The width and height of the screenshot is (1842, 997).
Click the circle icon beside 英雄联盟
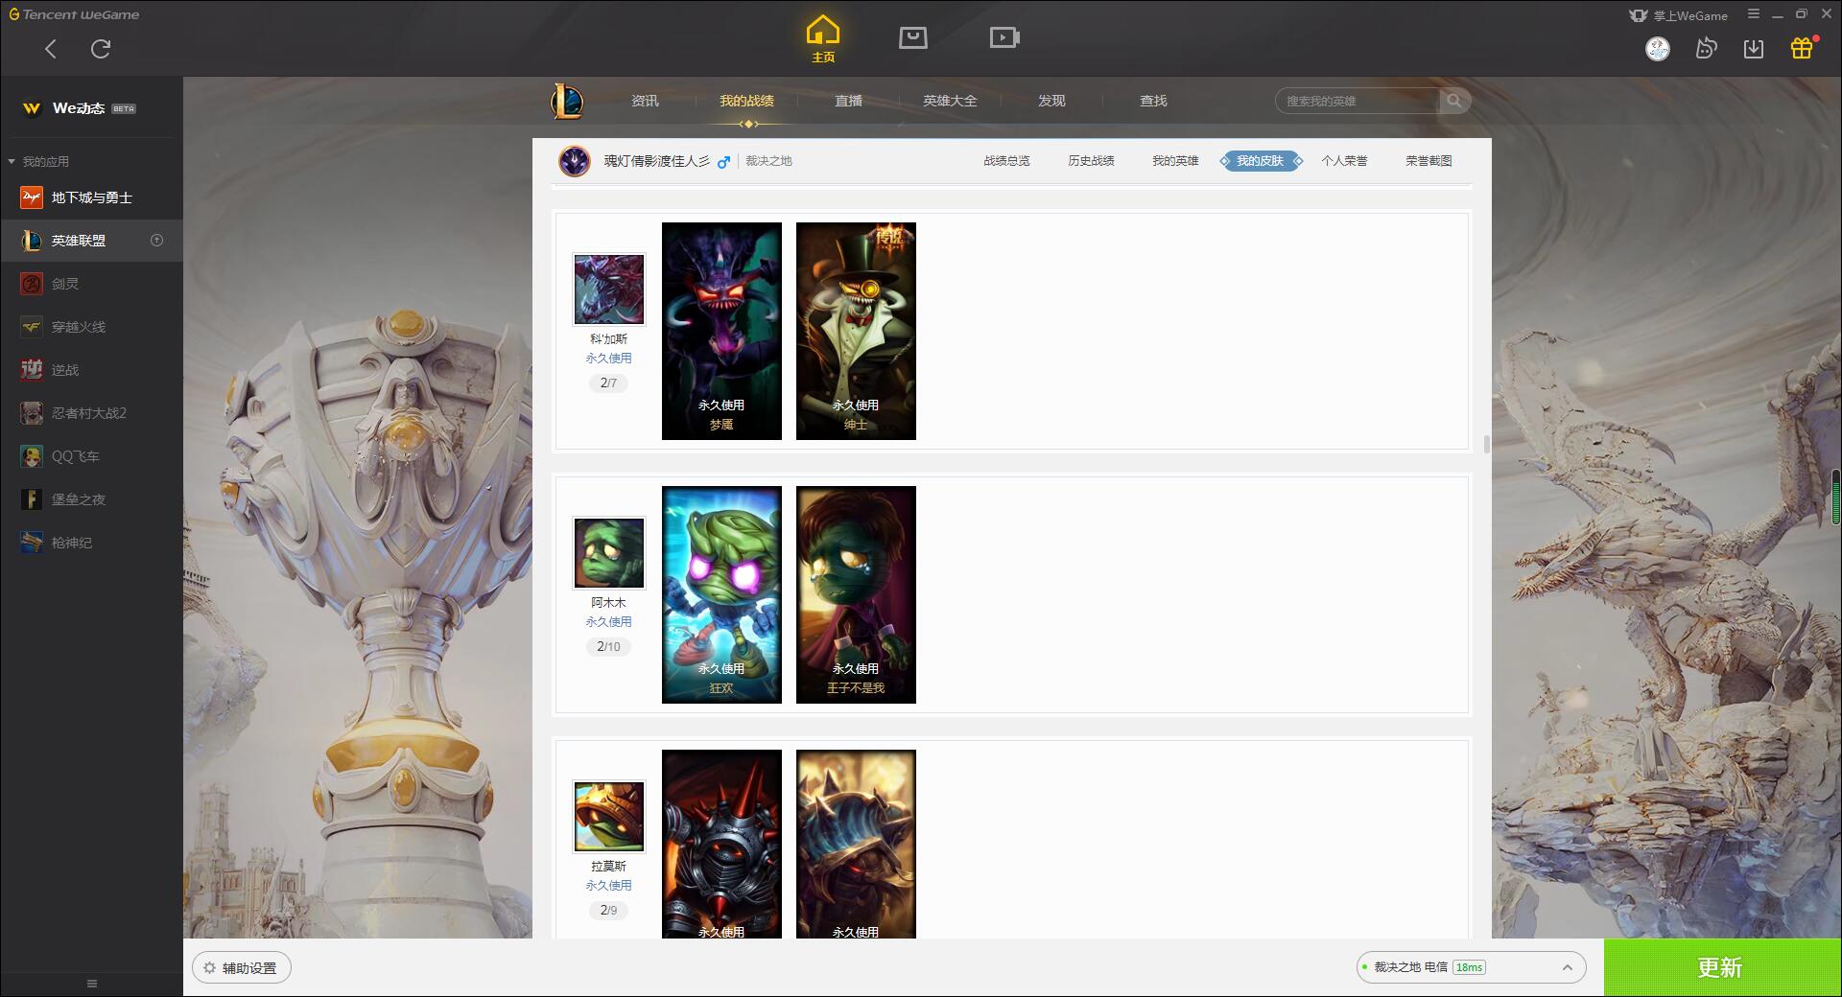click(x=157, y=241)
